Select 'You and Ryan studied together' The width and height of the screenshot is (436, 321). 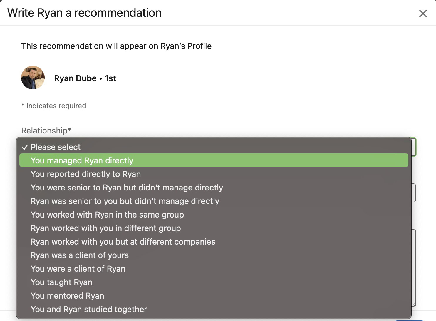pos(89,309)
